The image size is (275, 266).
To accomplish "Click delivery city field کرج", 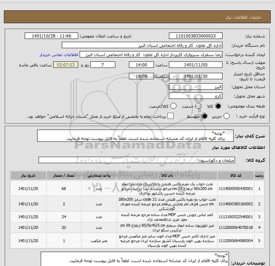I will [196, 96].
